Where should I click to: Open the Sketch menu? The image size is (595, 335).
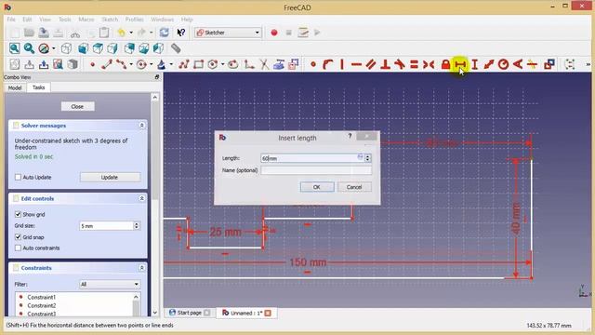[x=110, y=20]
